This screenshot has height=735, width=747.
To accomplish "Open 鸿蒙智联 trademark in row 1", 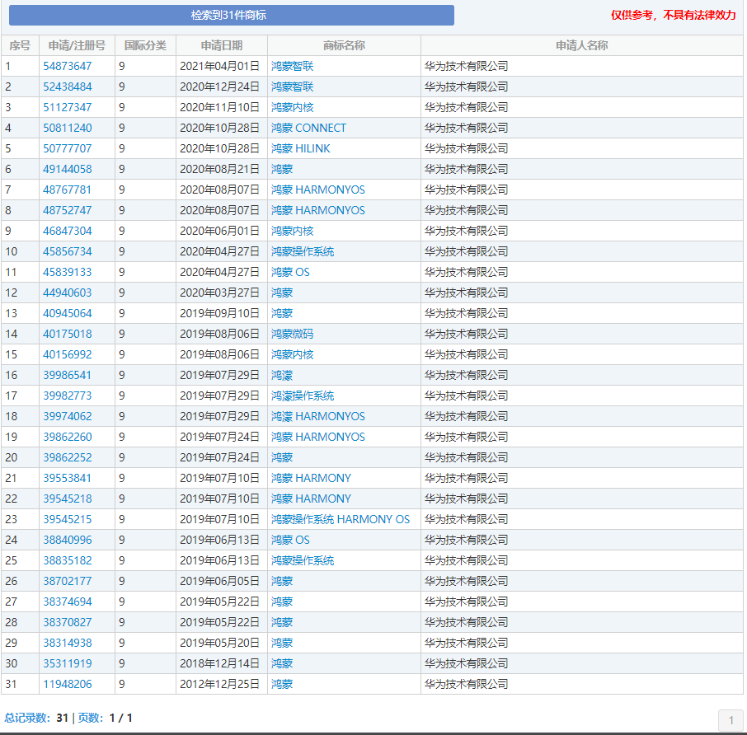I will (293, 66).
